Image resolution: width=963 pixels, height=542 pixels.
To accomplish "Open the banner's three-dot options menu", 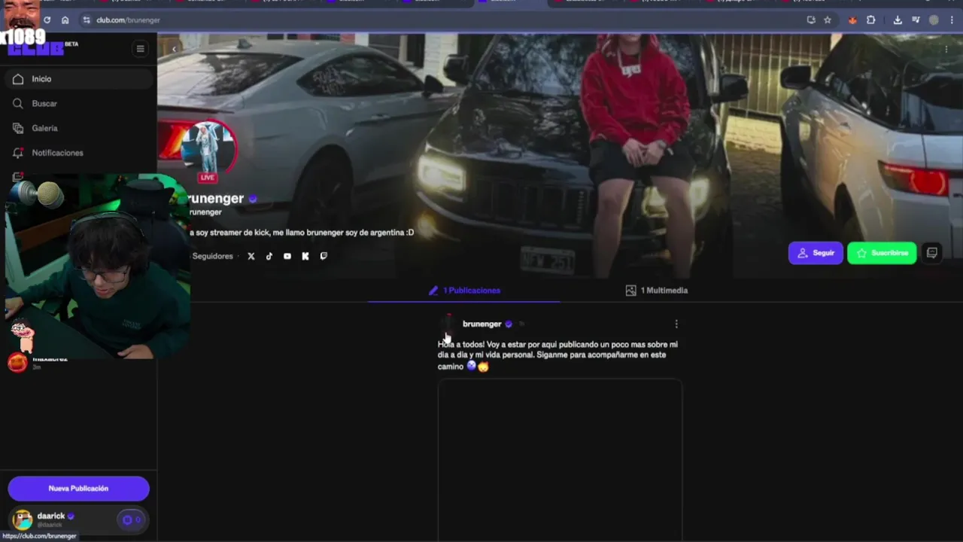I will (946, 49).
